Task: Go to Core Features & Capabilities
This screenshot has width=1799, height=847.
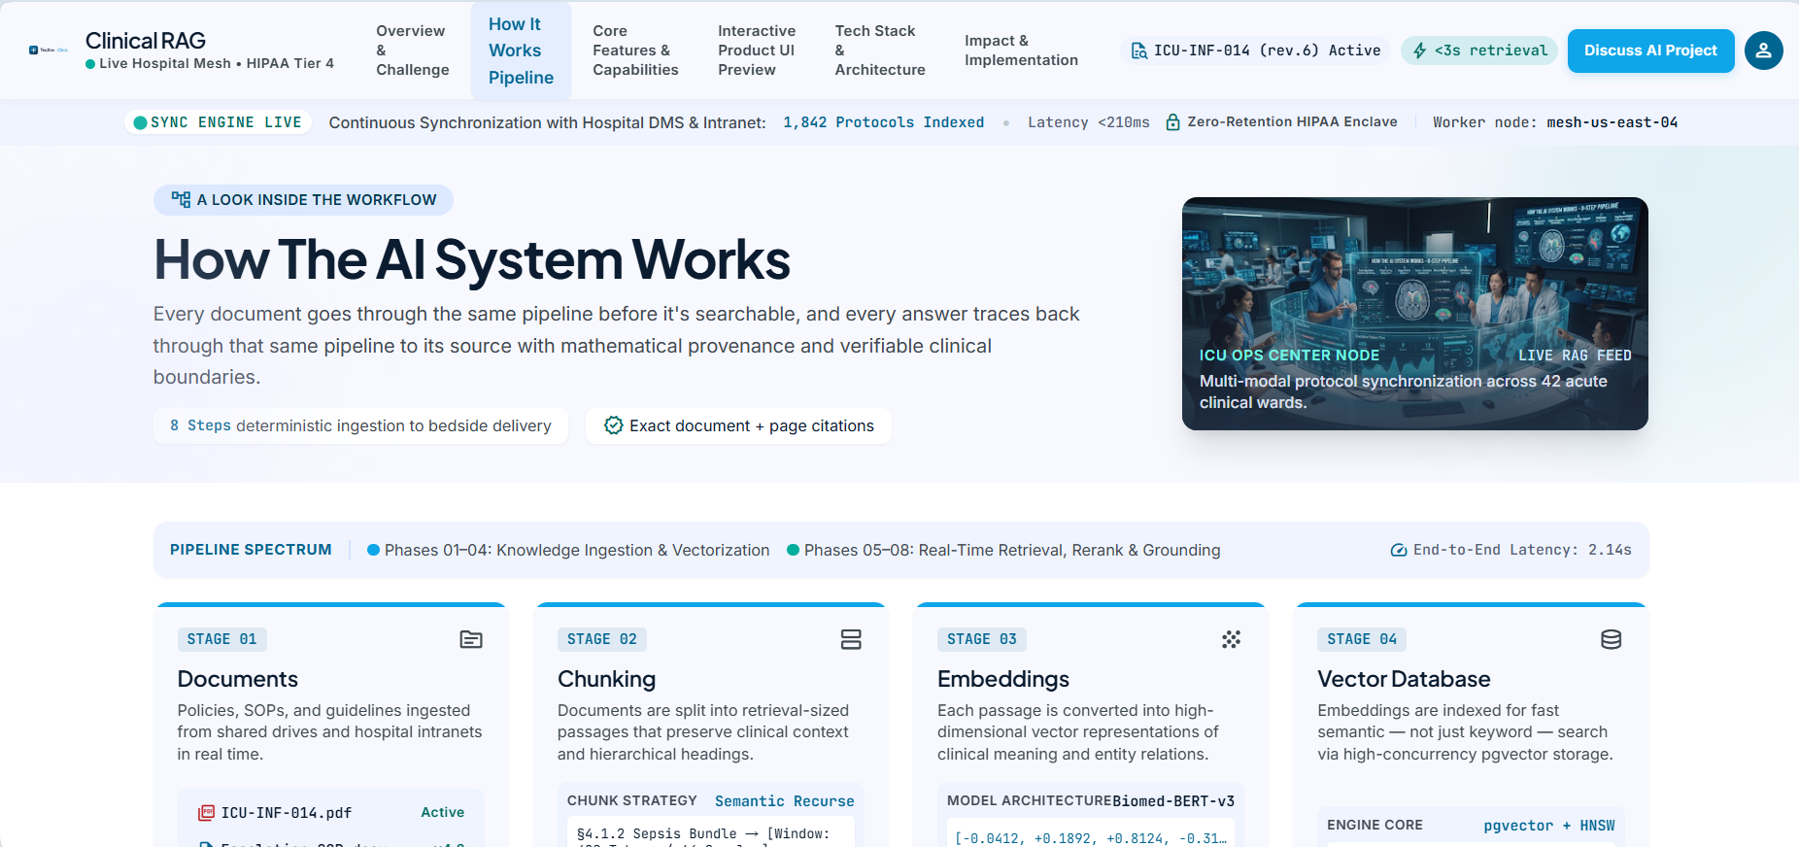Action: tap(635, 51)
